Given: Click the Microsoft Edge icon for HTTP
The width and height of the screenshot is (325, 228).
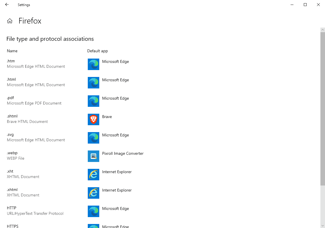Looking at the screenshot, I should [x=94, y=211].
